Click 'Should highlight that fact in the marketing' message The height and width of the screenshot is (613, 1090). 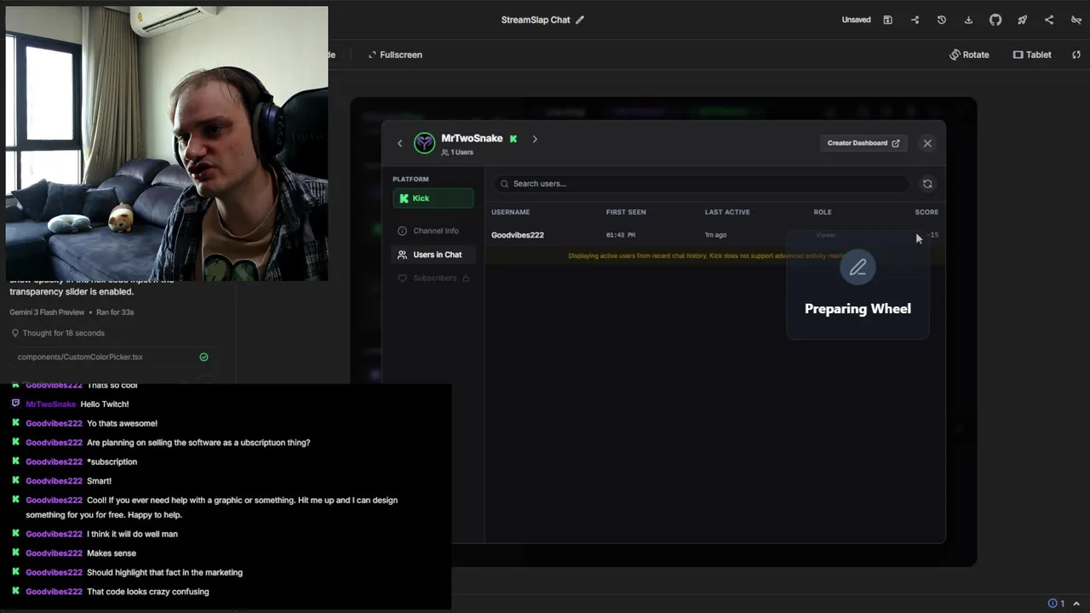tap(164, 572)
